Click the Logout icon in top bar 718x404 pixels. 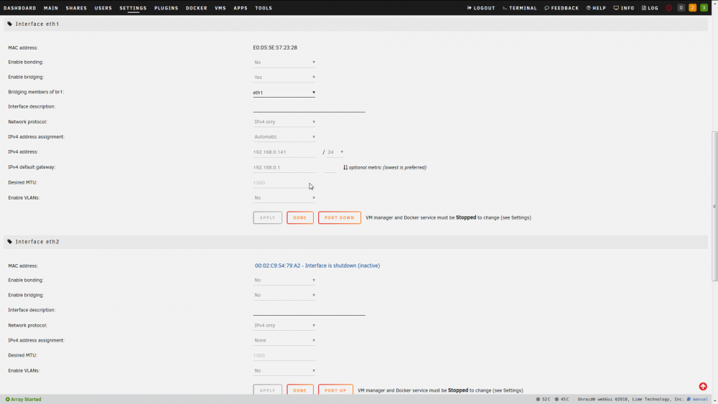pyautogui.click(x=470, y=8)
